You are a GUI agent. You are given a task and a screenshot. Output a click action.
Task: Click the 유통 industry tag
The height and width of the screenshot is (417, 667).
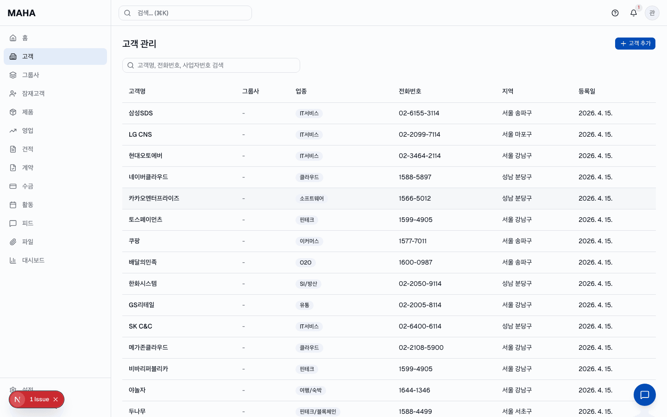pos(304,305)
